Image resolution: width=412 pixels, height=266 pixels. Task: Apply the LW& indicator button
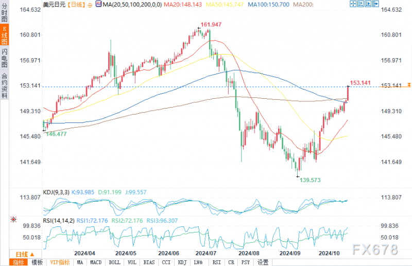coord(198,262)
